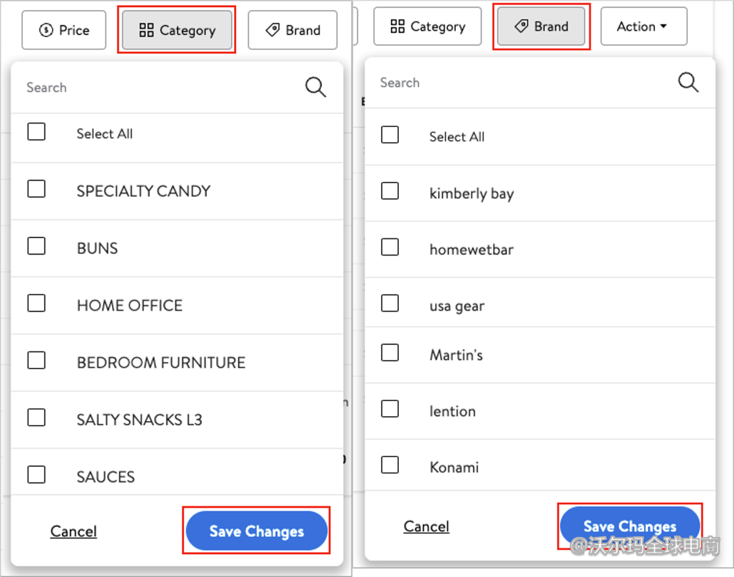Viewport: 734px width, 577px height.
Task: Open the highlighted Category filter on left
Action: 177,30
